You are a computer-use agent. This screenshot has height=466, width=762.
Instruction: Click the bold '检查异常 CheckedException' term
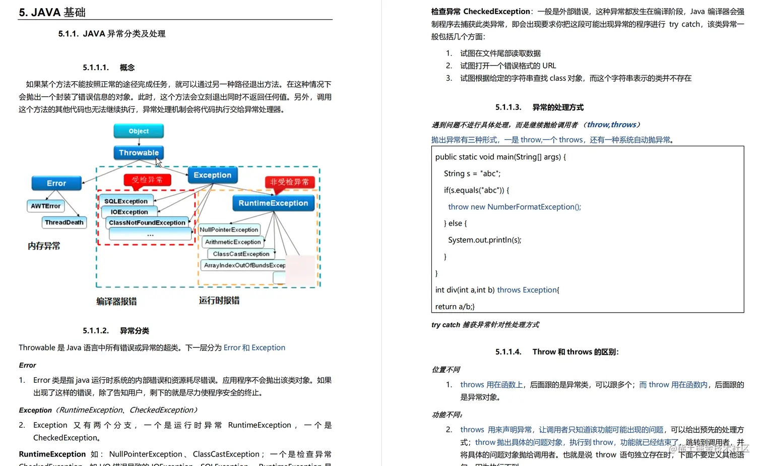click(x=481, y=11)
